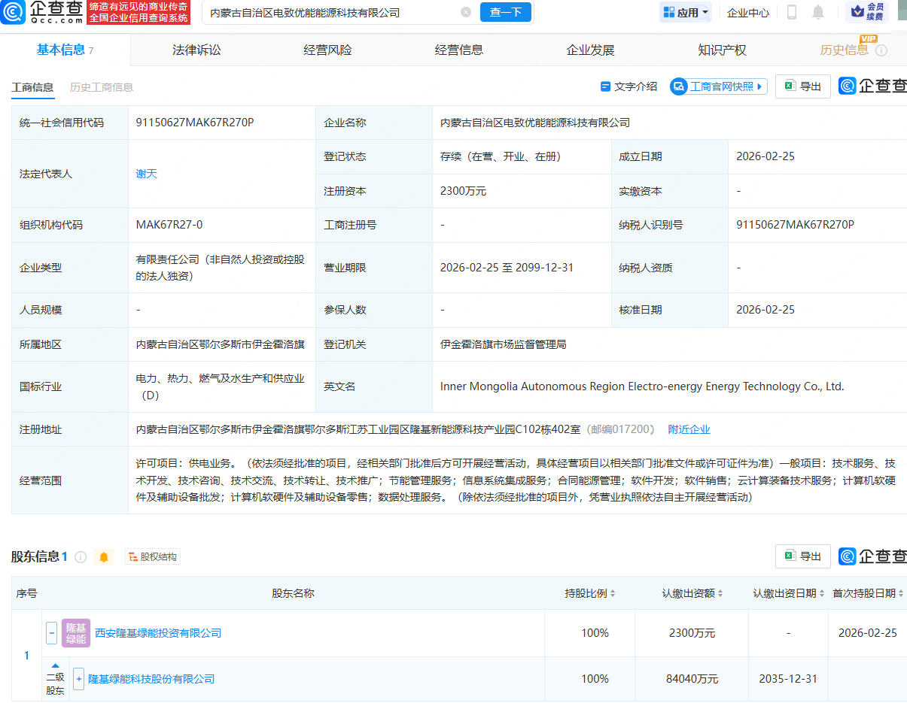Open the 历史工商信息 sub-tab
907x703 pixels.
[102, 87]
